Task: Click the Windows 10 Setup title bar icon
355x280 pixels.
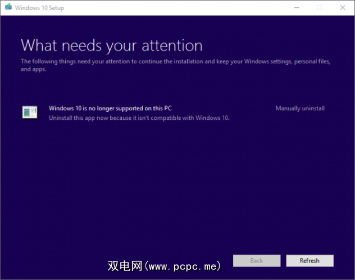Action: tap(8, 7)
